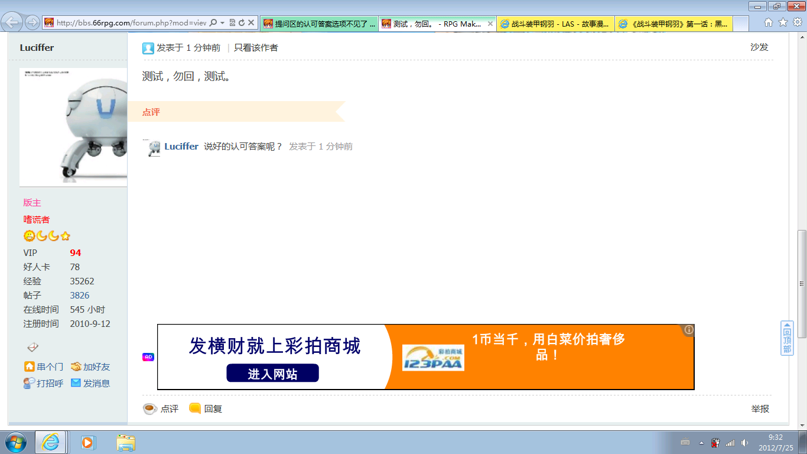The width and height of the screenshot is (807, 454).
Task: Open the address bar autocomplete dropdown arrow
Action: [222, 22]
